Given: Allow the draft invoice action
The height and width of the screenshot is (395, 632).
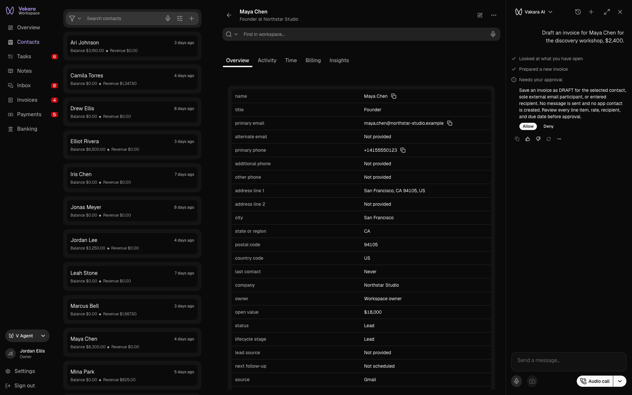Looking at the screenshot, I should [528, 126].
